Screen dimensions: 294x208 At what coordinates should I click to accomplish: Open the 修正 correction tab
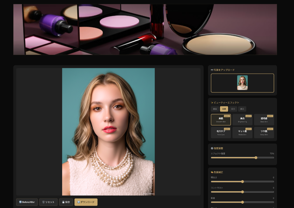click(242, 109)
